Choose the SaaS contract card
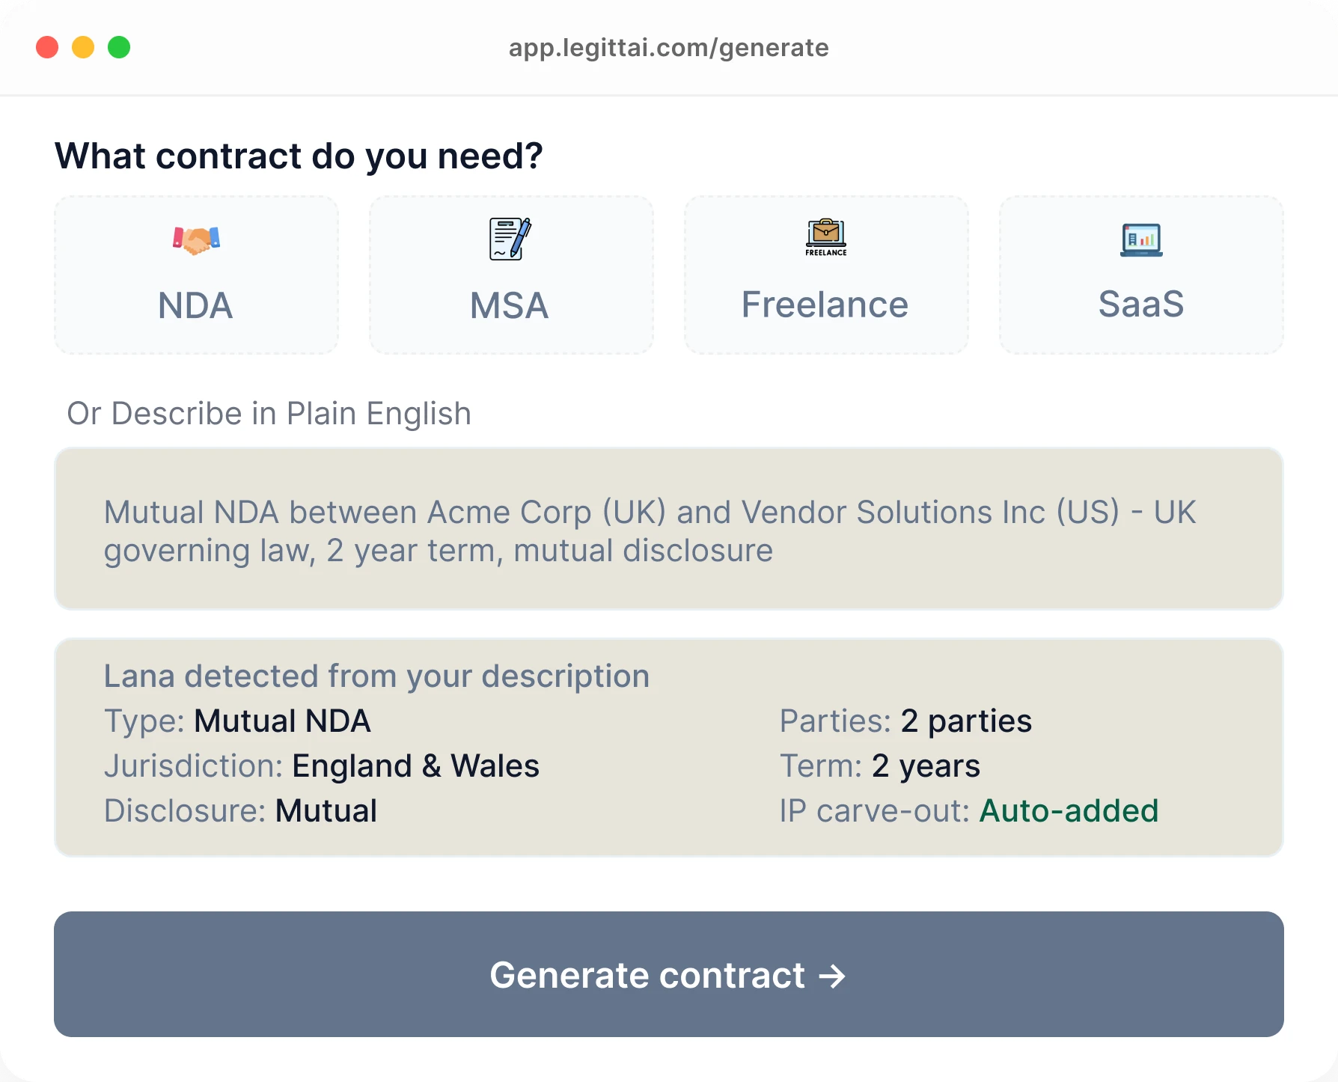1338x1082 pixels. coord(1140,275)
